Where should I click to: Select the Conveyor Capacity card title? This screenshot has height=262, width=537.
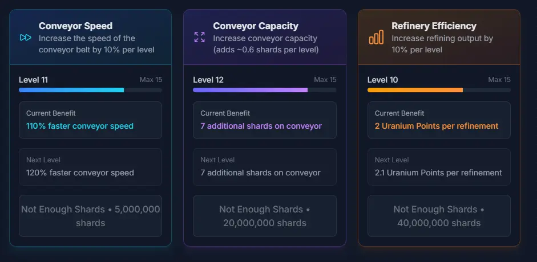256,26
